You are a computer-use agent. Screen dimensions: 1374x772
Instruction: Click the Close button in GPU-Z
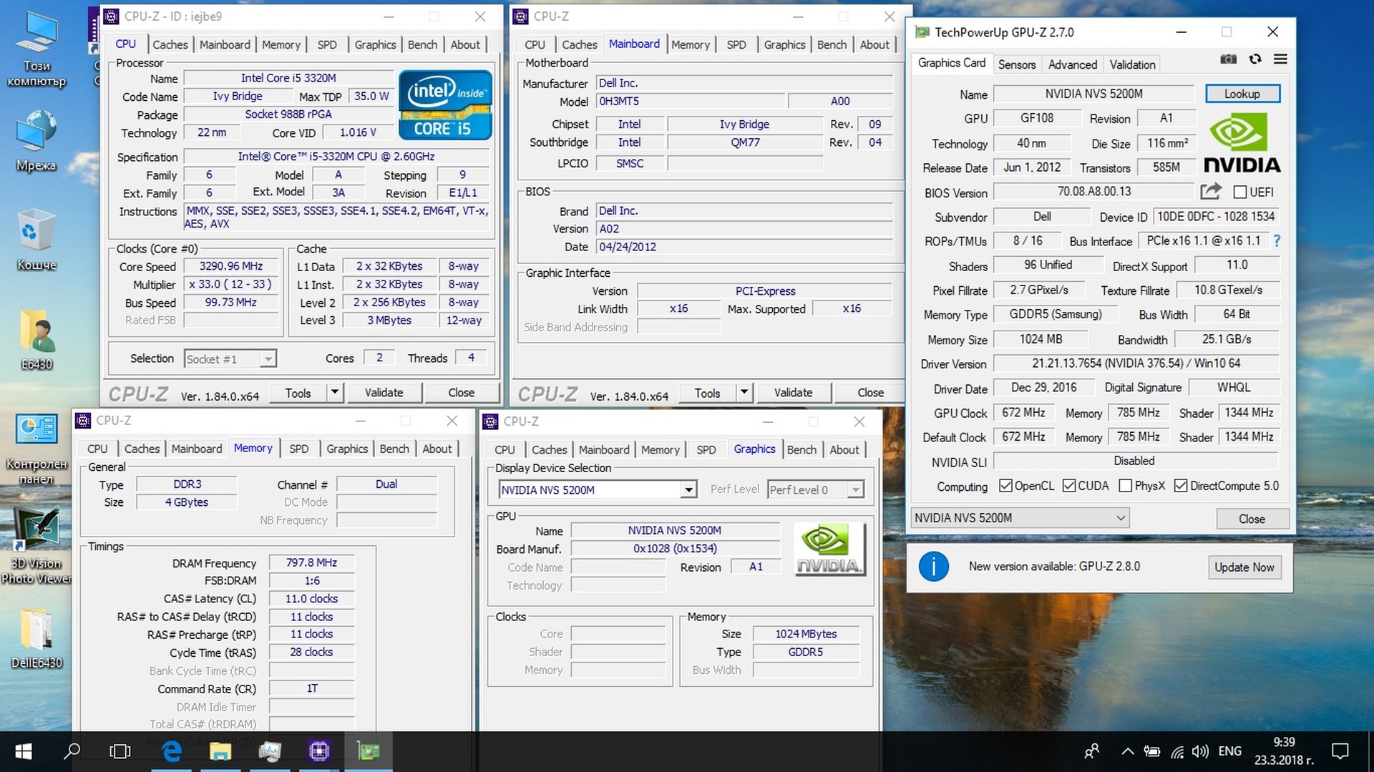pyautogui.click(x=1252, y=519)
